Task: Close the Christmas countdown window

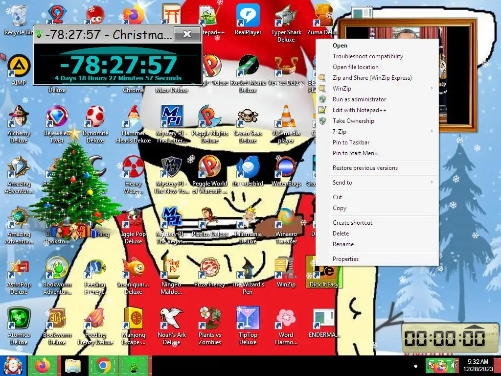Action: (187, 34)
